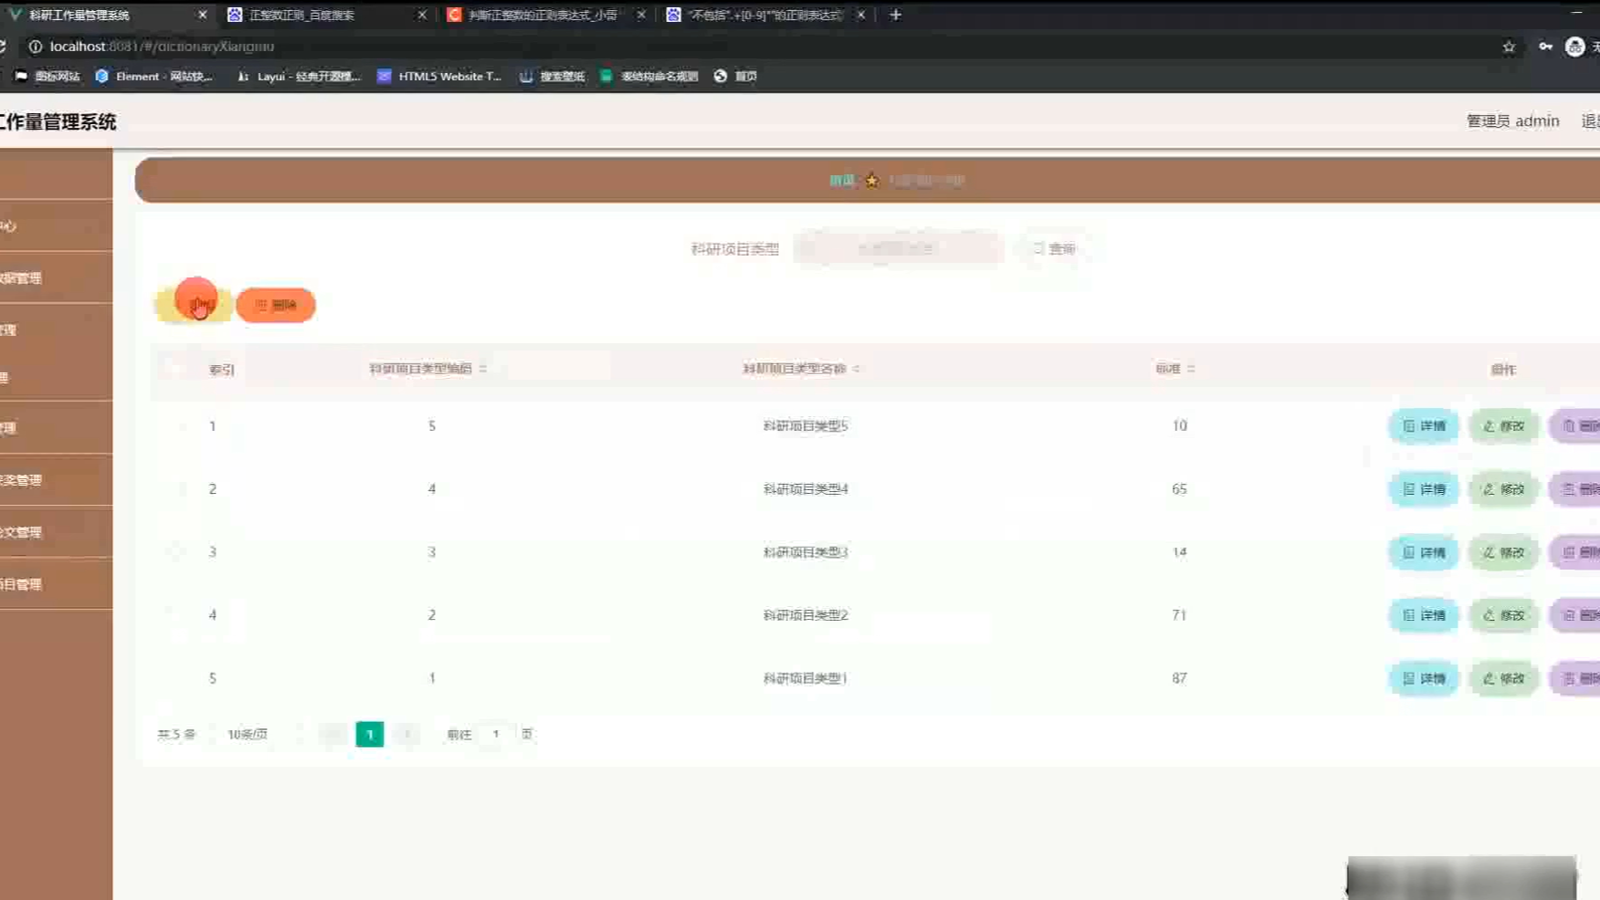Delete the 科研项目类型3 row via purple button
Viewport: 1600px width, 900px height.
pyautogui.click(x=1576, y=552)
